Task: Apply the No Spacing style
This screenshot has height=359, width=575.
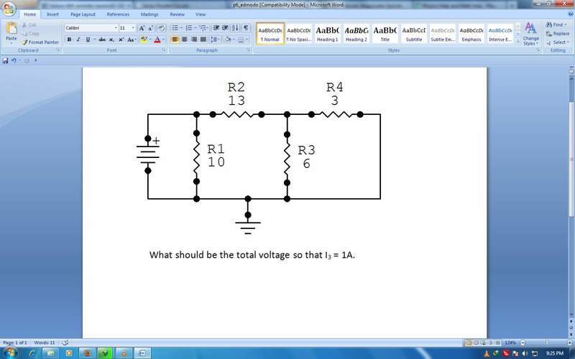Action: tap(299, 33)
